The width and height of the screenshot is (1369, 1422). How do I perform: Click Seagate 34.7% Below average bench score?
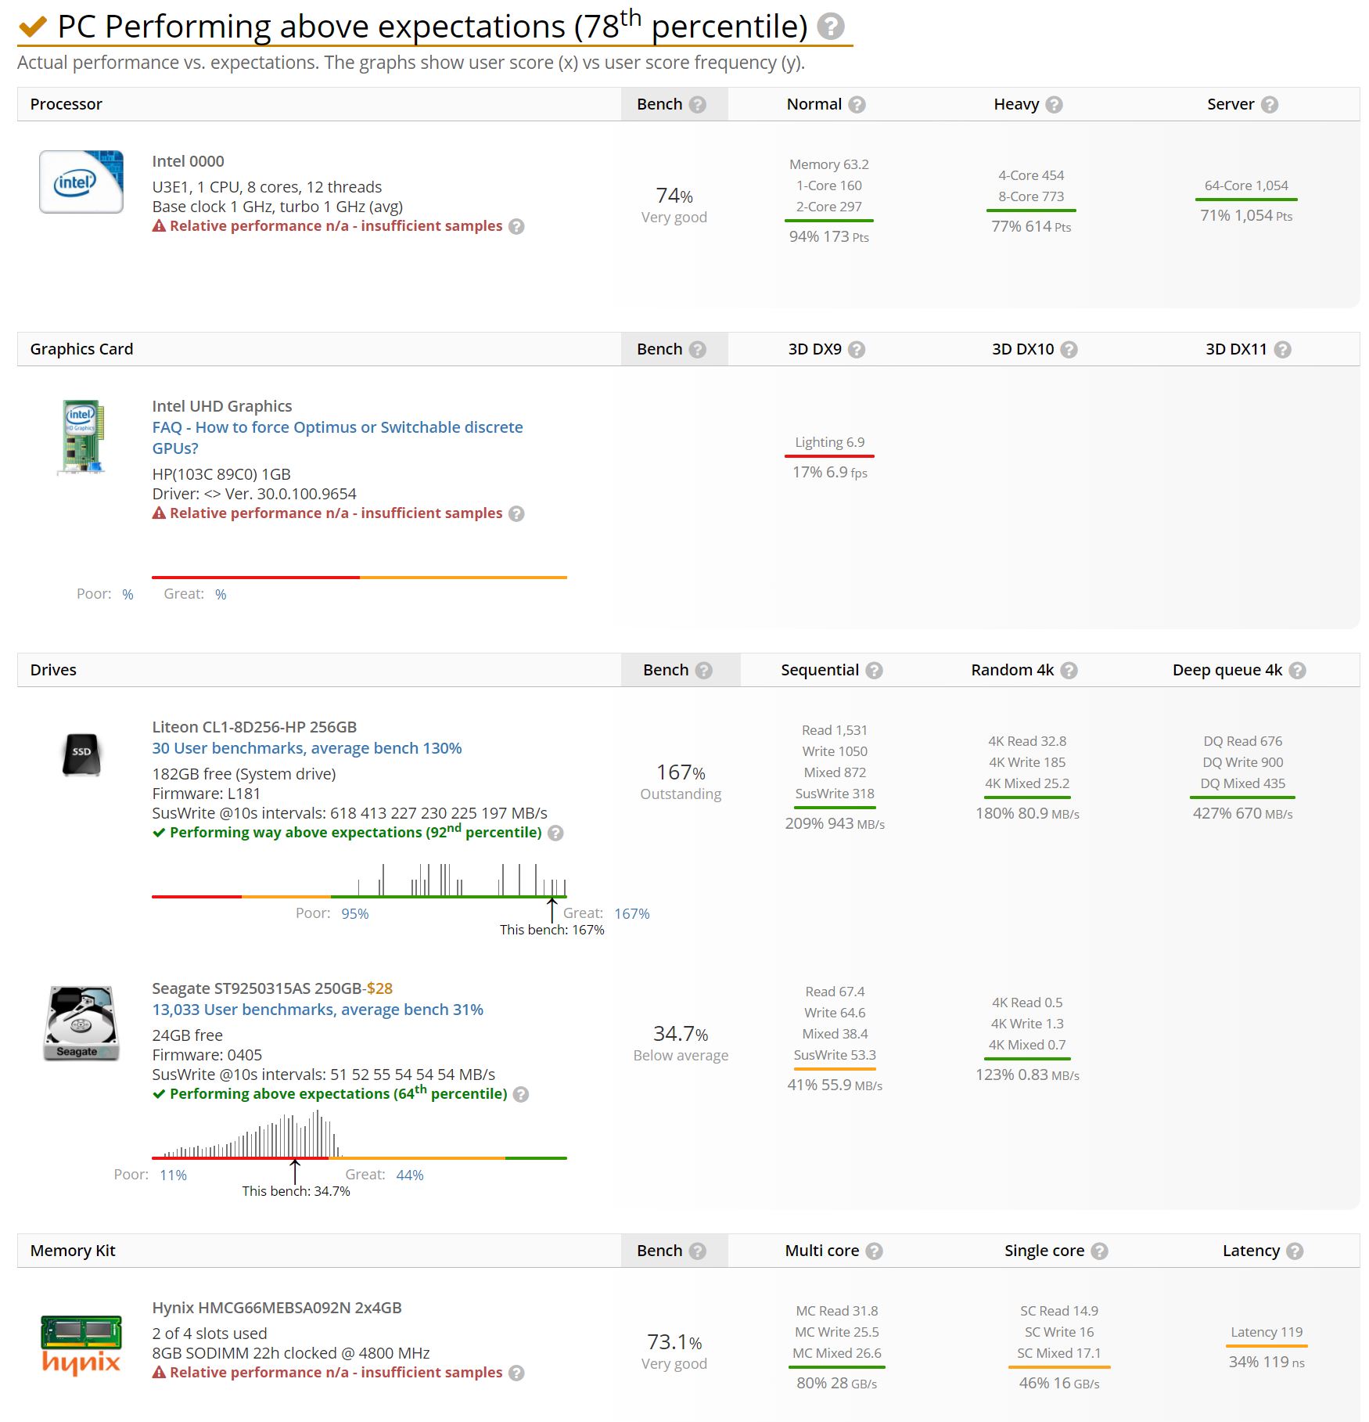[x=681, y=1043]
